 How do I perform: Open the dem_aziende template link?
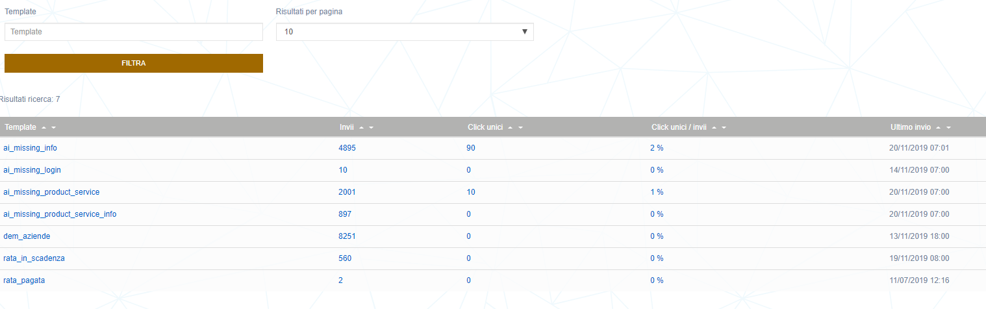pos(27,236)
